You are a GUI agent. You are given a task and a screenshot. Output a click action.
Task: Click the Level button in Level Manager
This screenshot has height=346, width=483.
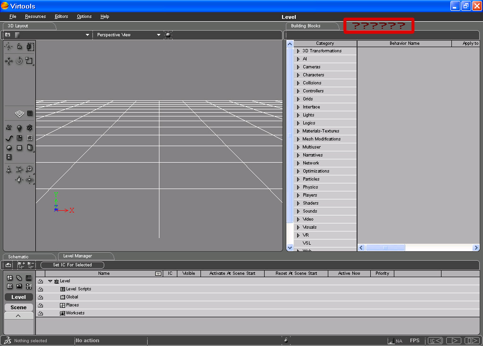[x=18, y=297]
